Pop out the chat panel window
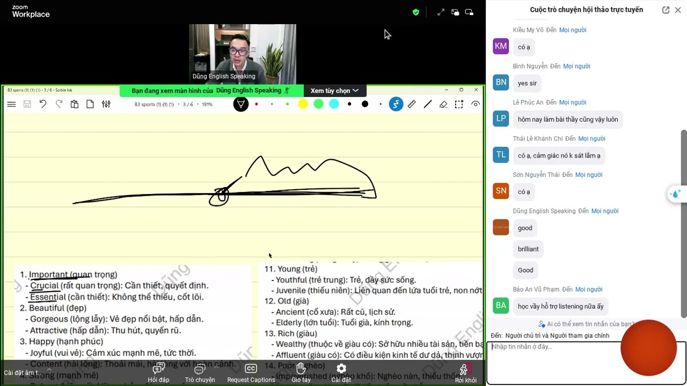The height and width of the screenshot is (386, 687). point(666,10)
